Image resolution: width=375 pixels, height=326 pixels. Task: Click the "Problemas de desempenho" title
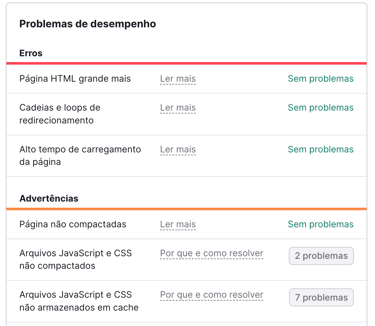(x=87, y=23)
